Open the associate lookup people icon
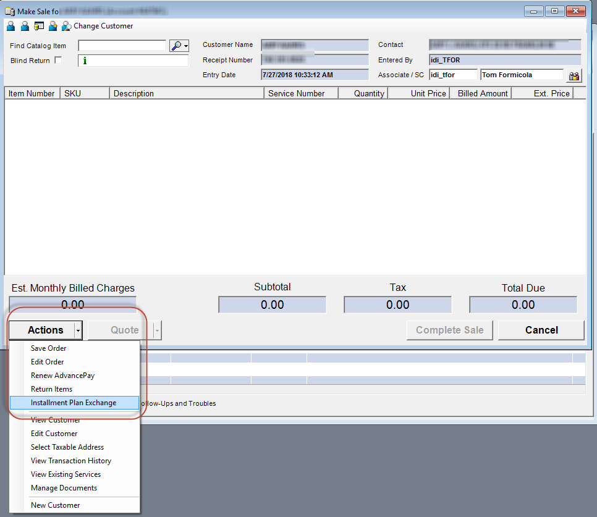 coord(574,75)
